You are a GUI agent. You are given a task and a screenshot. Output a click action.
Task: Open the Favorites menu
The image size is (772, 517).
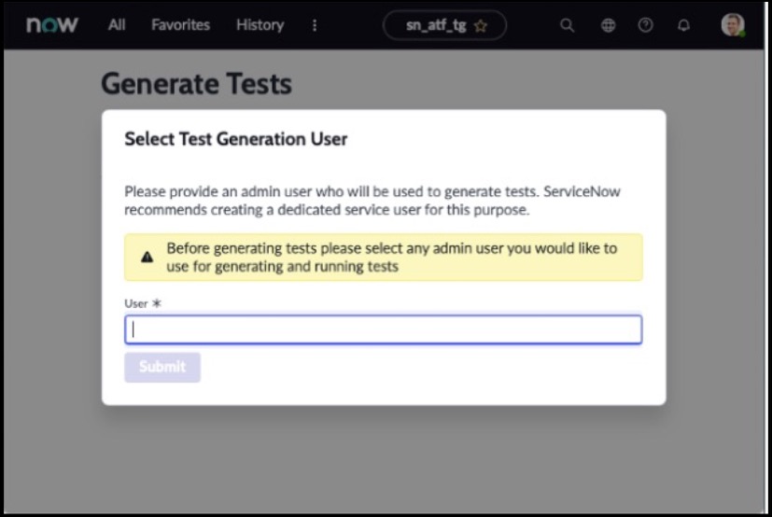click(180, 25)
